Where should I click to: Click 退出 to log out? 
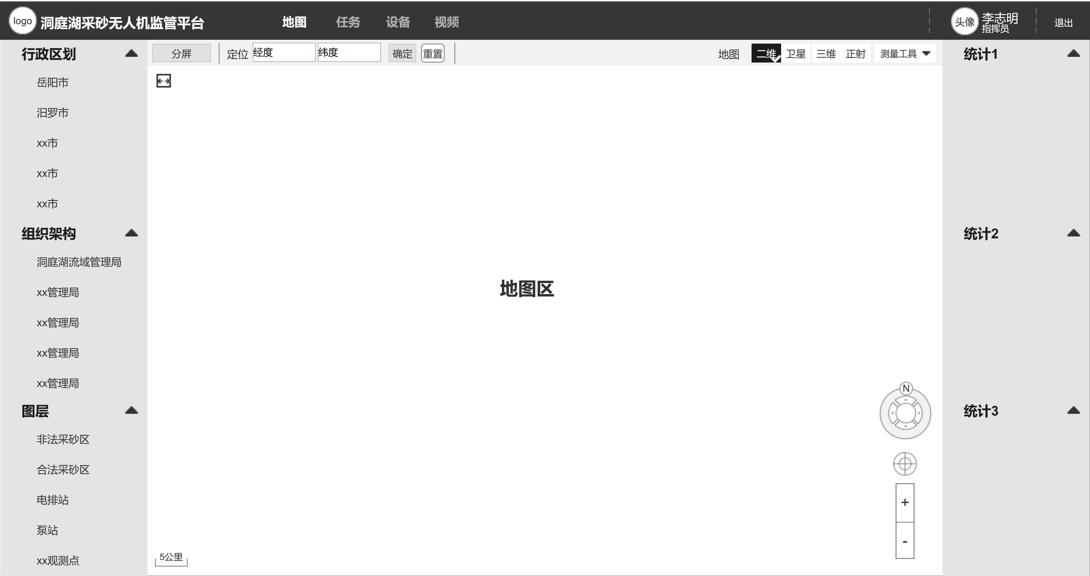(1063, 23)
